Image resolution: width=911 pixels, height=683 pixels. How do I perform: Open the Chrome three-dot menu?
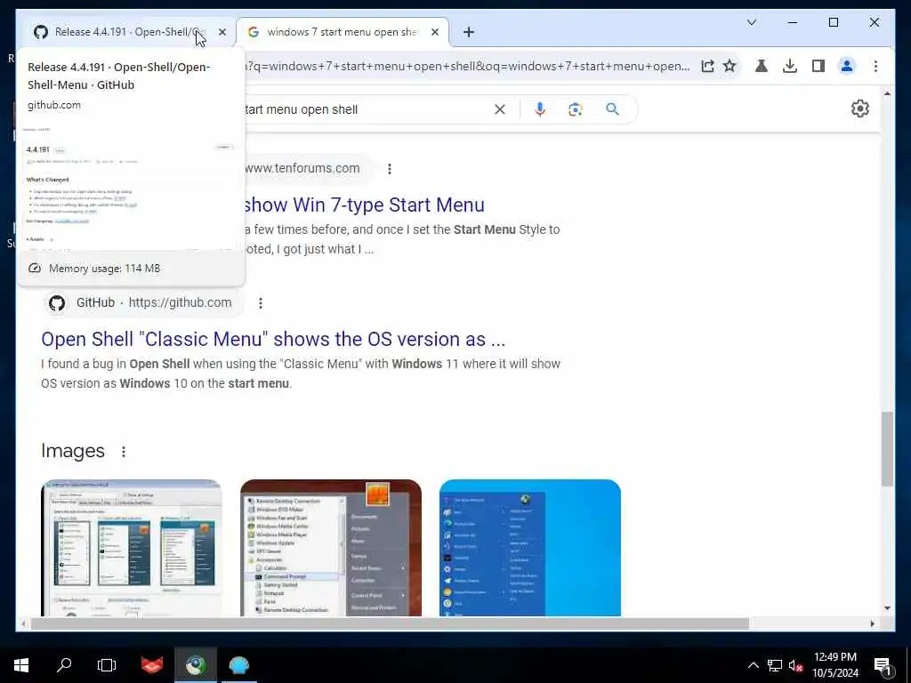coord(875,66)
